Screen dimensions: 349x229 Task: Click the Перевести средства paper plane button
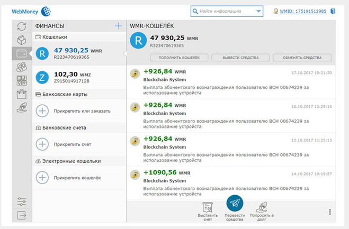tap(235, 203)
